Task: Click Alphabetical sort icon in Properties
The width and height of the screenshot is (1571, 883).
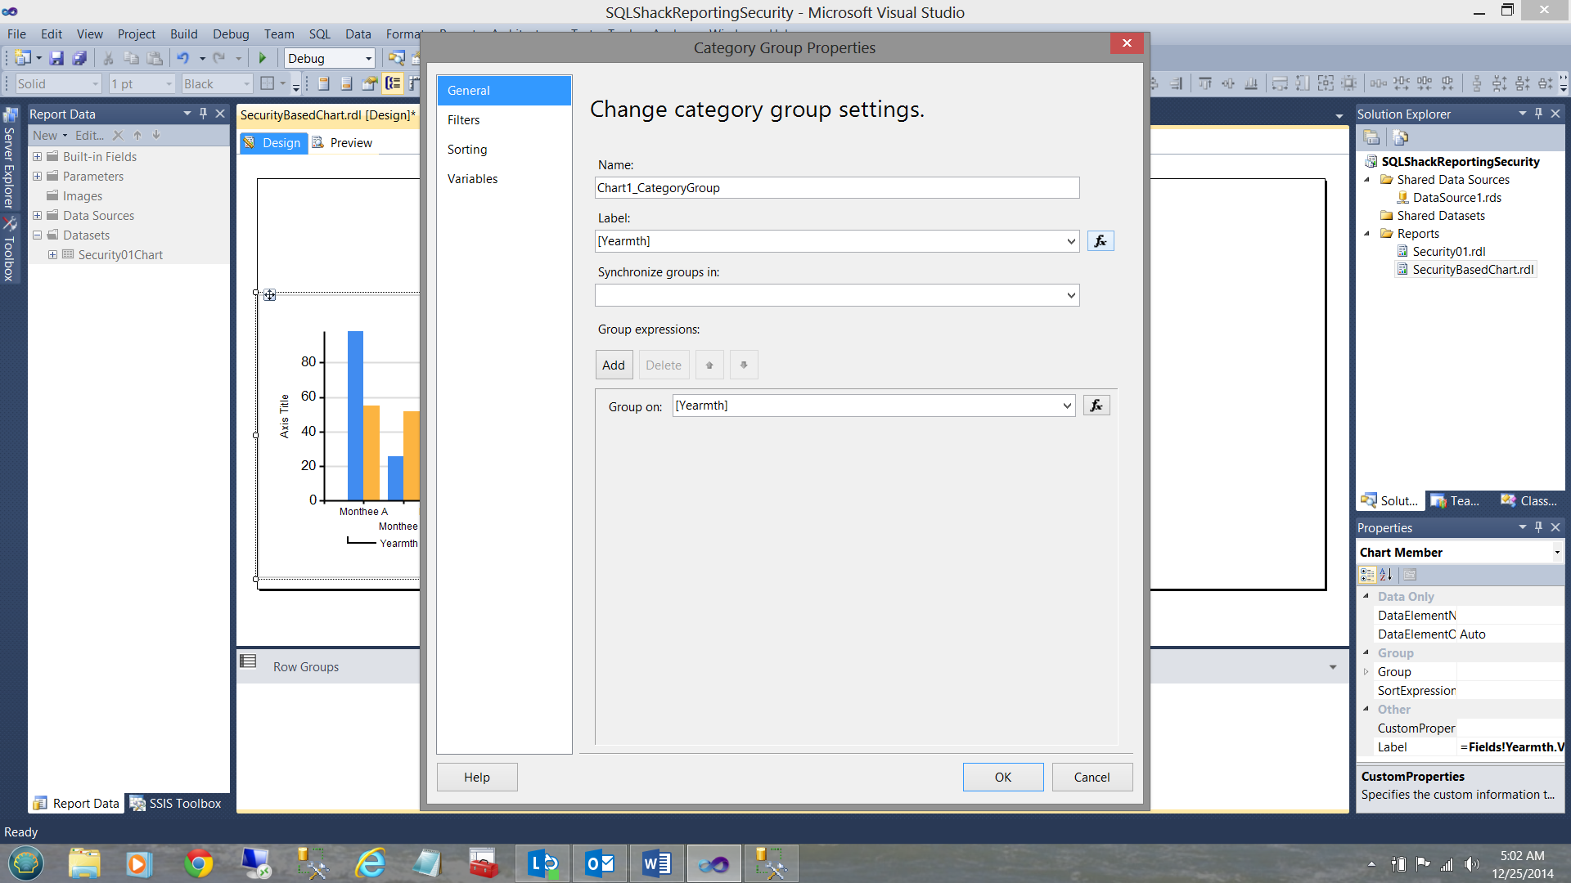Action: click(x=1386, y=575)
